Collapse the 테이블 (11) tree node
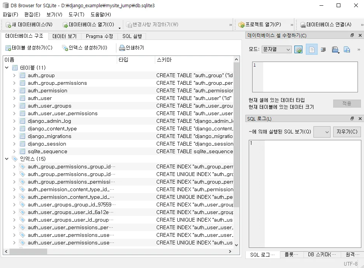 [x=7, y=68]
